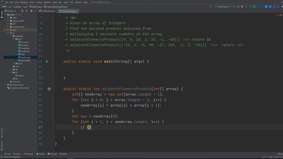283x159 pixels.
Task: Click Collapse All icon in Project panel
Action: pyautogui.click(x=27, y=11)
